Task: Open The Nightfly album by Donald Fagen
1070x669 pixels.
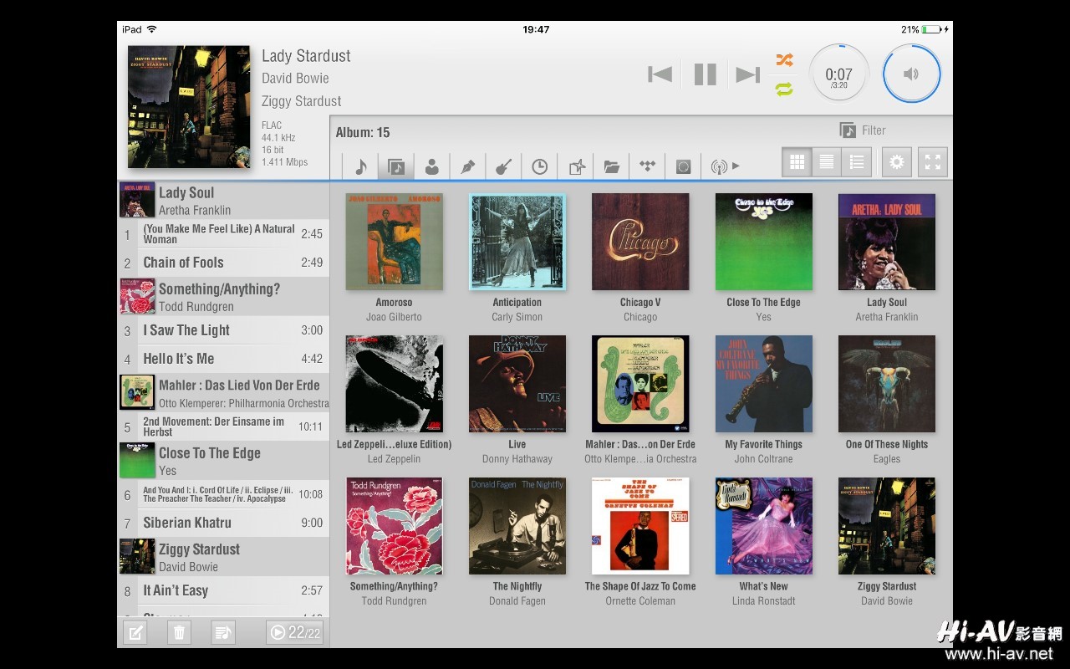Action: 517,526
